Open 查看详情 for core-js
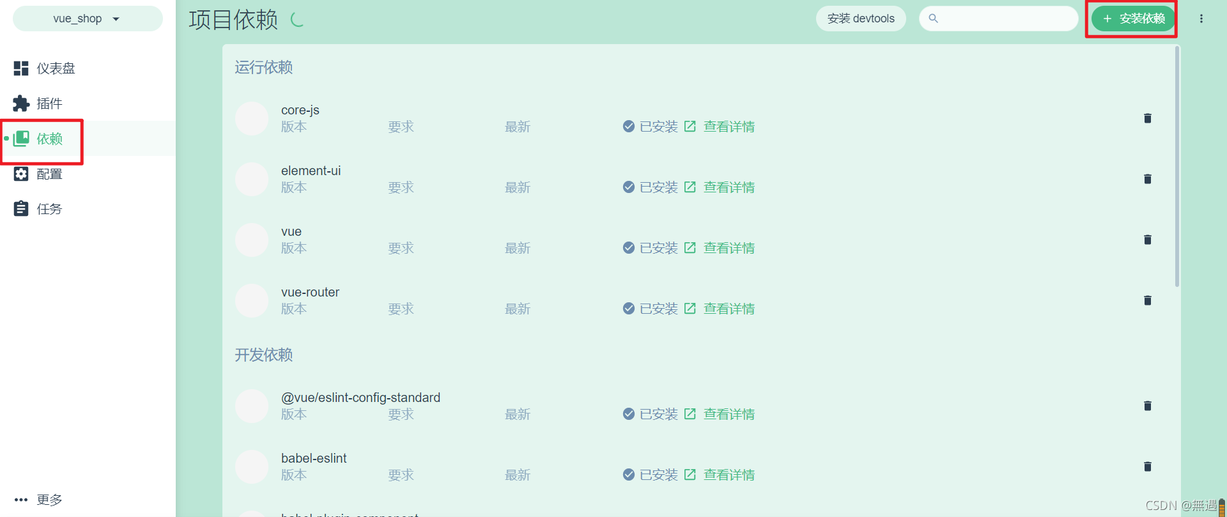This screenshot has height=517, width=1227. pyautogui.click(x=729, y=127)
